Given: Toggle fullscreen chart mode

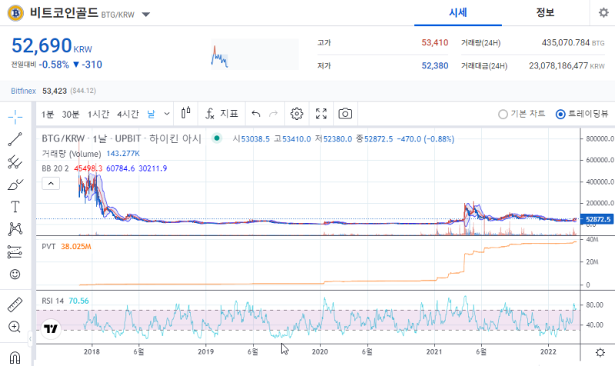Looking at the screenshot, I should click(321, 114).
